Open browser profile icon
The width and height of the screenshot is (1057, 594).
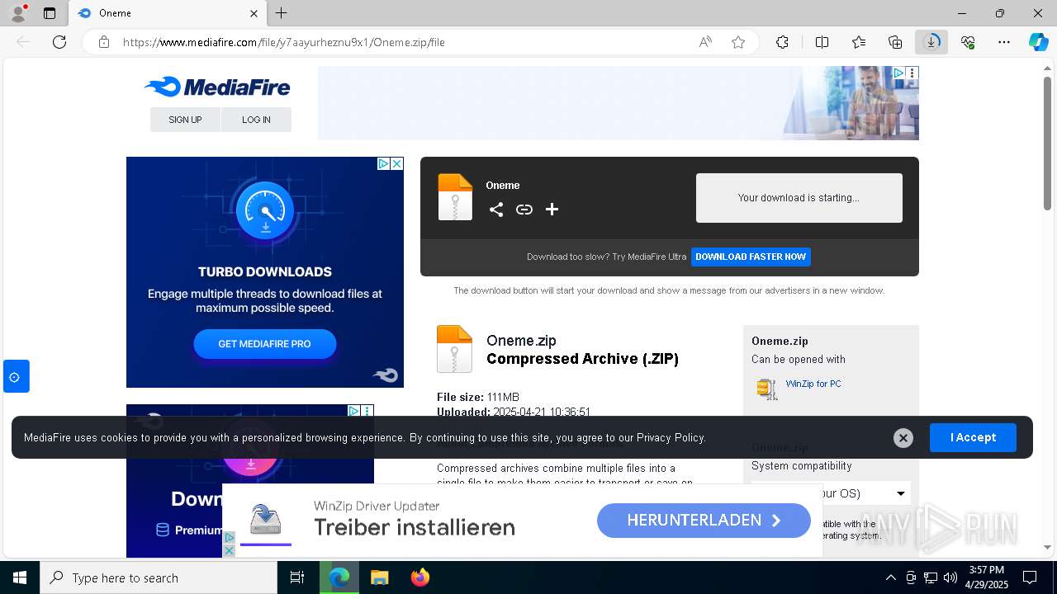tap(18, 13)
